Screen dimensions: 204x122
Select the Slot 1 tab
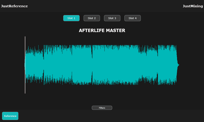coord(71,18)
